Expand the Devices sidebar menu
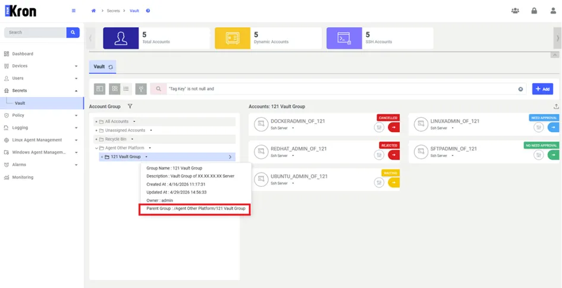562x288 pixels. coord(41,66)
